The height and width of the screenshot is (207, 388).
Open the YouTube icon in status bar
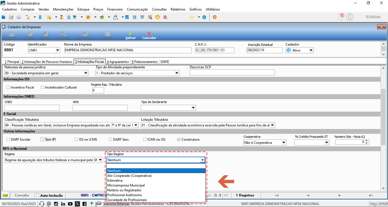[x=70, y=204]
